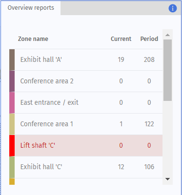Screen dimensions: 182x195
Task: Select the brown Exhibit hall 'A' swatch
Action: [x=12, y=60]
